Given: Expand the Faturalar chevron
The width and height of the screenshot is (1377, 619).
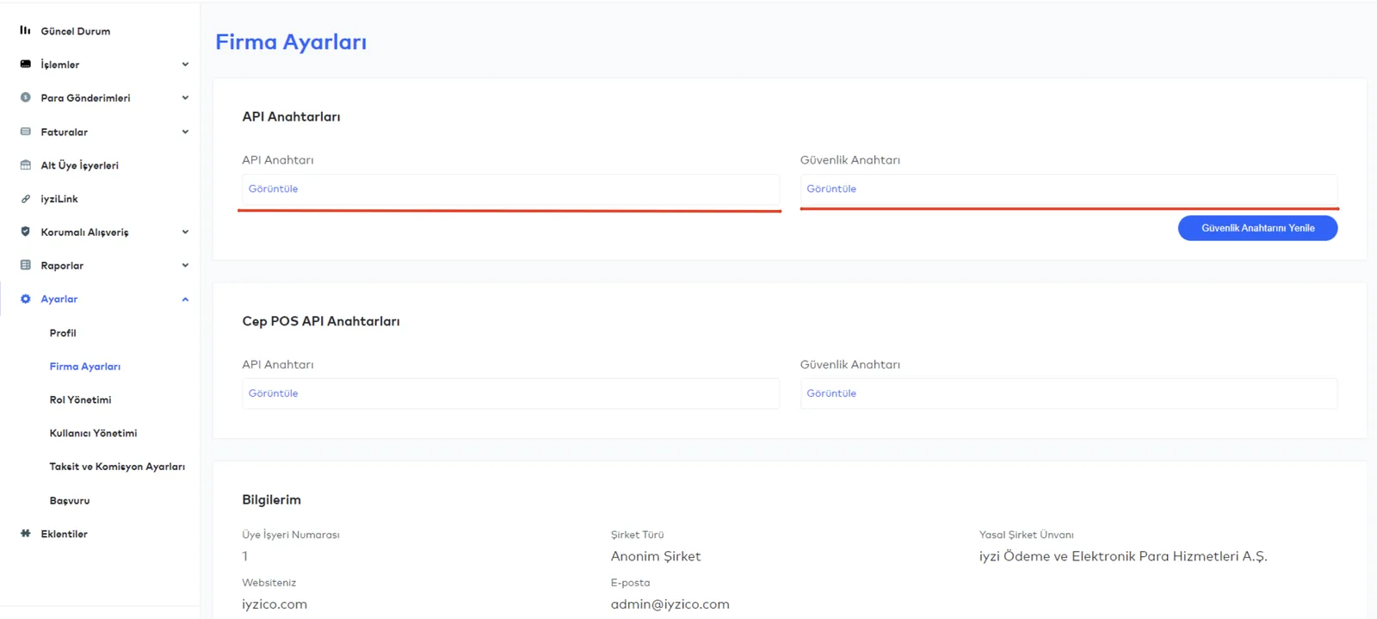Looking at the screenshot, I should pyautogui.click(x=185, y=132).
